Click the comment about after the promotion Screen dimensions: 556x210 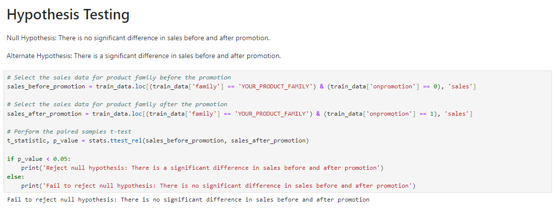[x=117, y=104]
